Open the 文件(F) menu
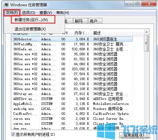 [12, 13]
